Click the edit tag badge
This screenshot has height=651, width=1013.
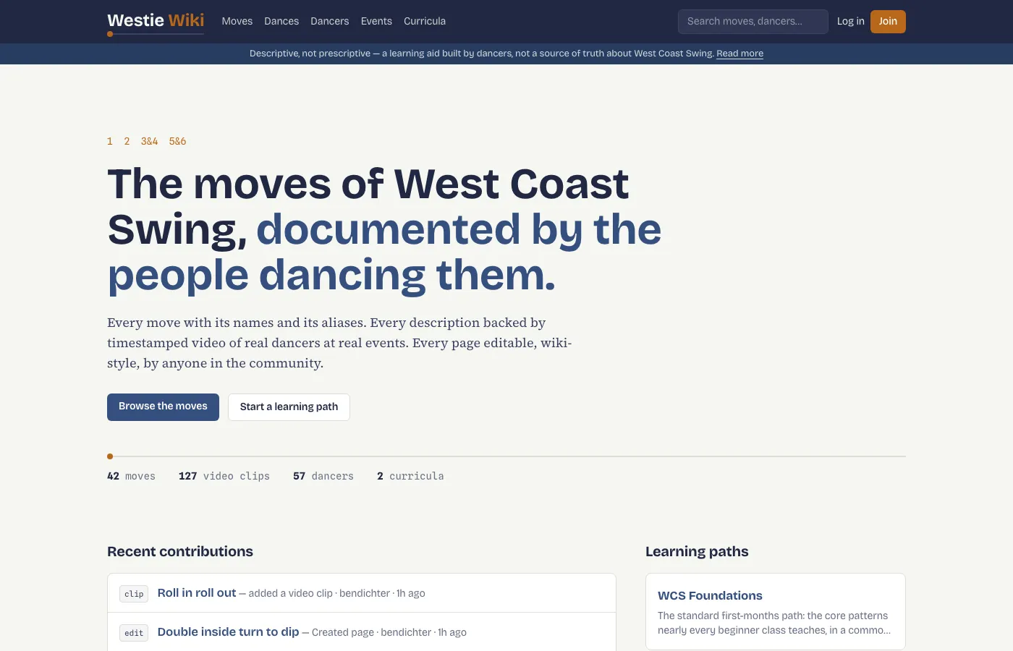point(134,633)
